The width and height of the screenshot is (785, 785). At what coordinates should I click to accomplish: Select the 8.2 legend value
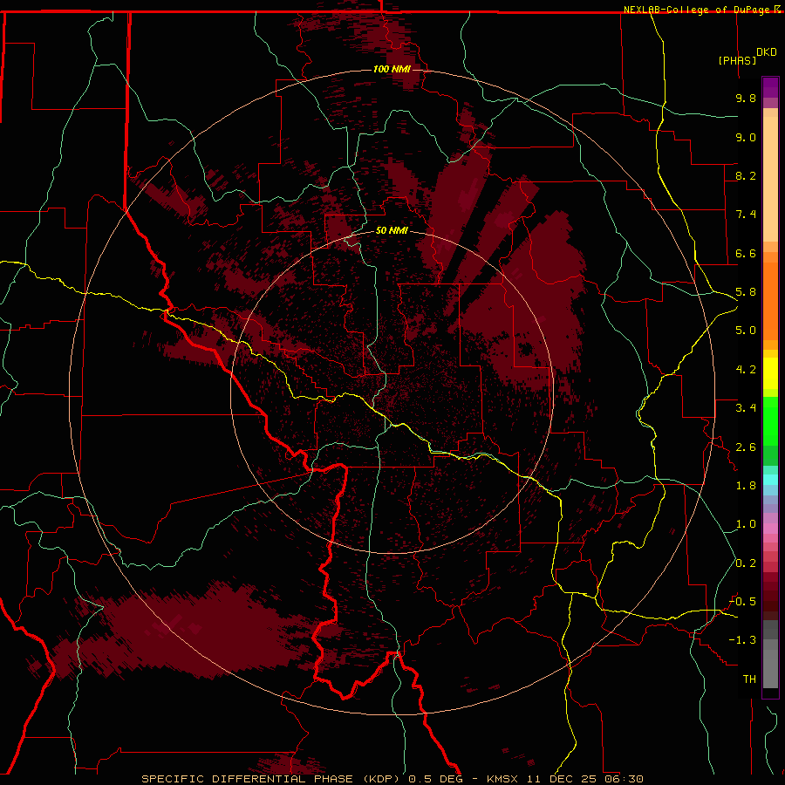tap(746, 175)
